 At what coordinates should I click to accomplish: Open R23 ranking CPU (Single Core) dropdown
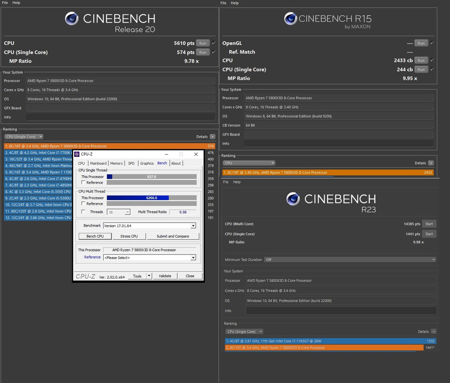(244, 332)
